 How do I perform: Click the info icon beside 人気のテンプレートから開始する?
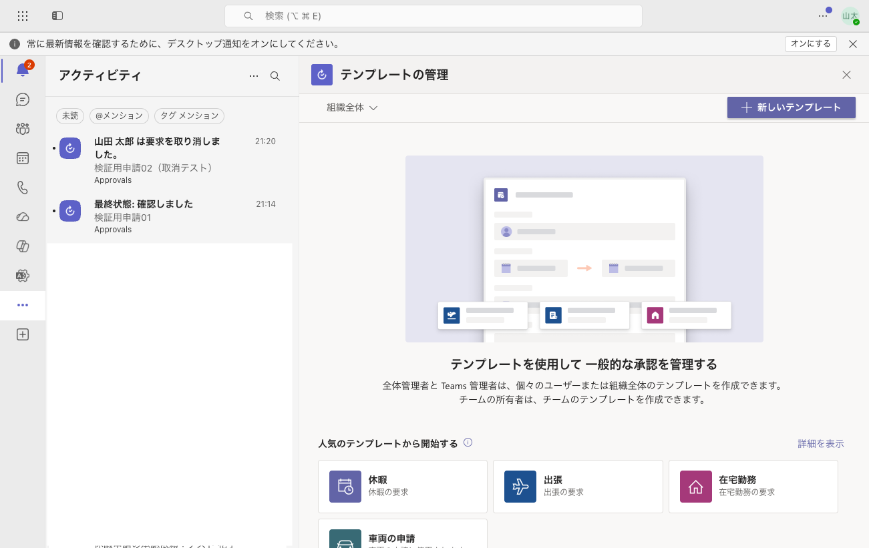(468, 443)
